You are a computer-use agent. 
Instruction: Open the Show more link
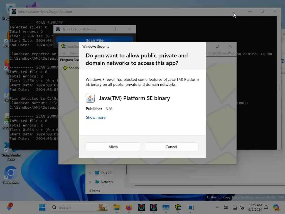click(96, 117)
